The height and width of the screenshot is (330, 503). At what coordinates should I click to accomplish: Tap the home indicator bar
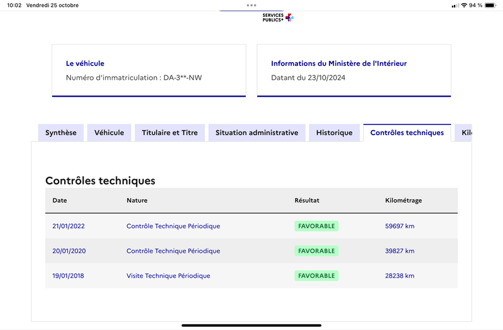click(251, 325)
